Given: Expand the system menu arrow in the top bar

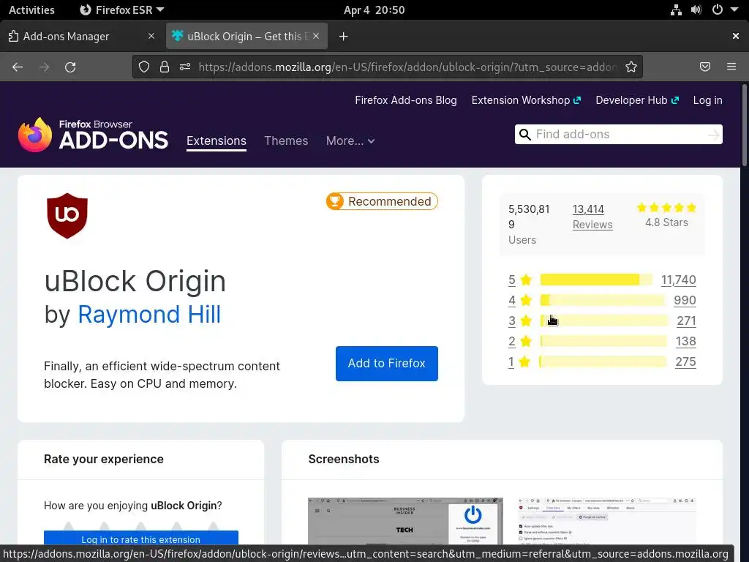Looking at the screenshot, I should coord(734,10).
